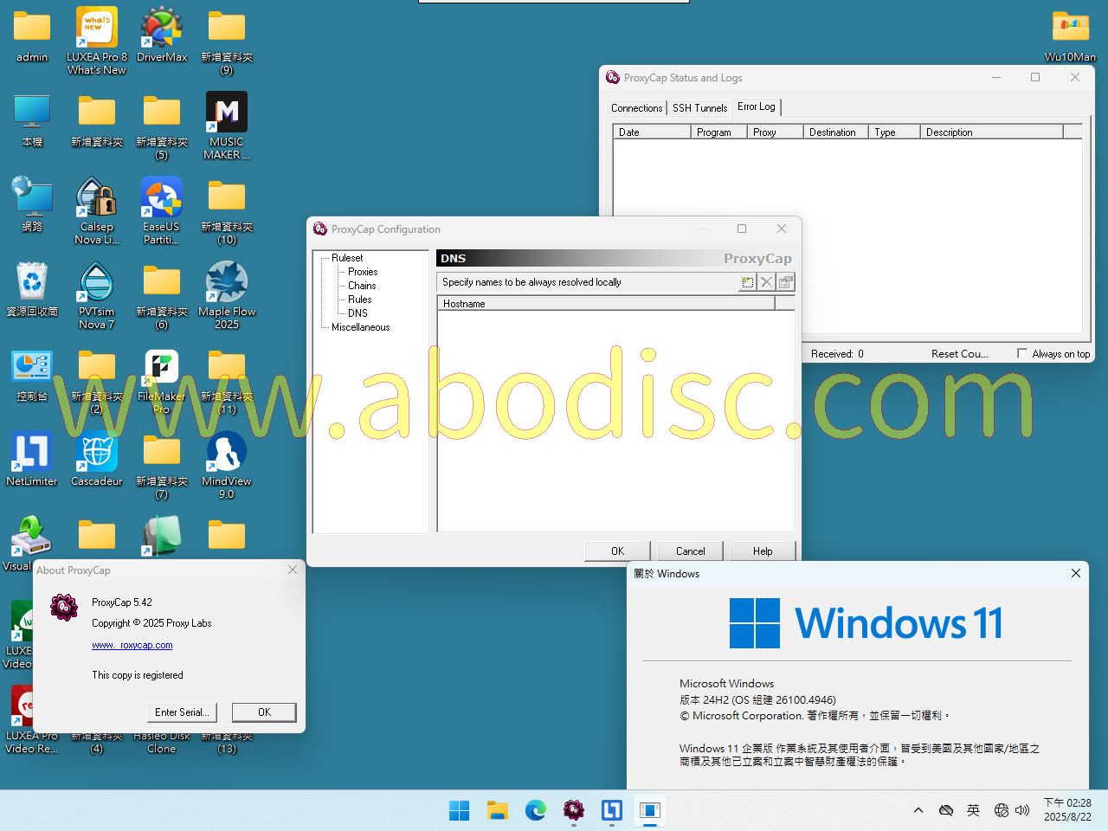Switch to the SSH Tunnels tab
1108x831 pixels.
[699, 108]
